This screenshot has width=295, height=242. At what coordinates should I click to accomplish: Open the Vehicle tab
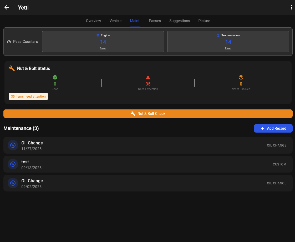(115, 21)
